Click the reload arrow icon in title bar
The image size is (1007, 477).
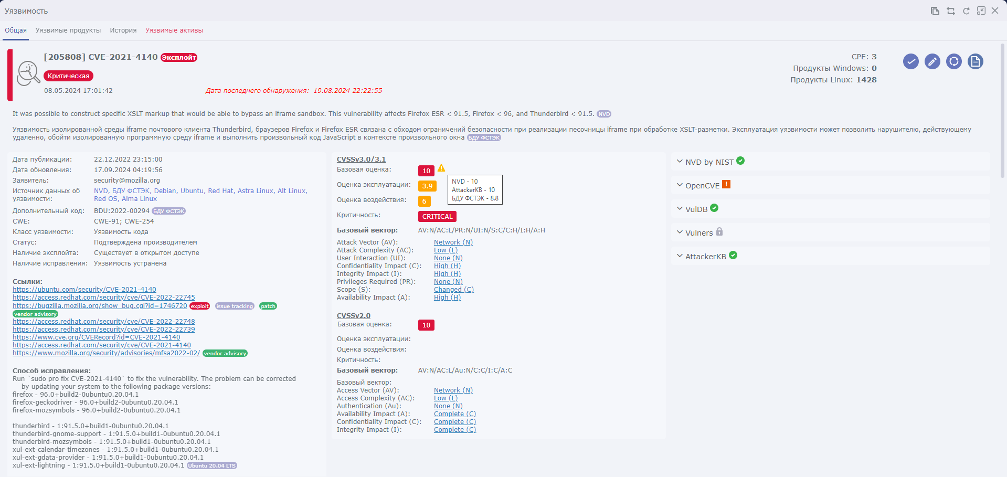(x=966, y=11)
